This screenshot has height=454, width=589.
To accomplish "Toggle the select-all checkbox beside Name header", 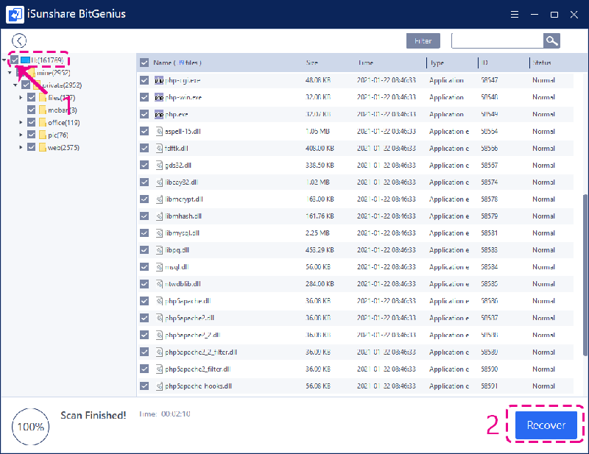I will pos(144,63).
